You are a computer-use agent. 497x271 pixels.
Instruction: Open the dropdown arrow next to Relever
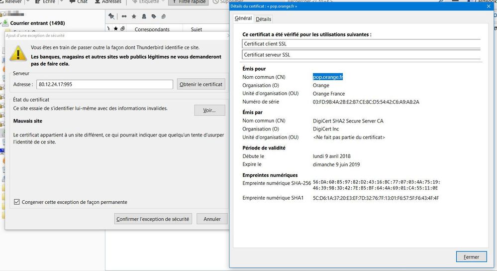(27, 2)
